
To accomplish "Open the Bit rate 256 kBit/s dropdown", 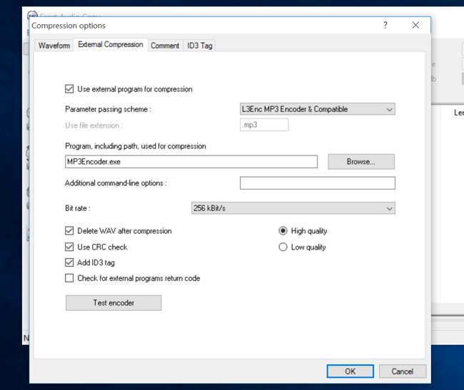I will coord(293,208).
